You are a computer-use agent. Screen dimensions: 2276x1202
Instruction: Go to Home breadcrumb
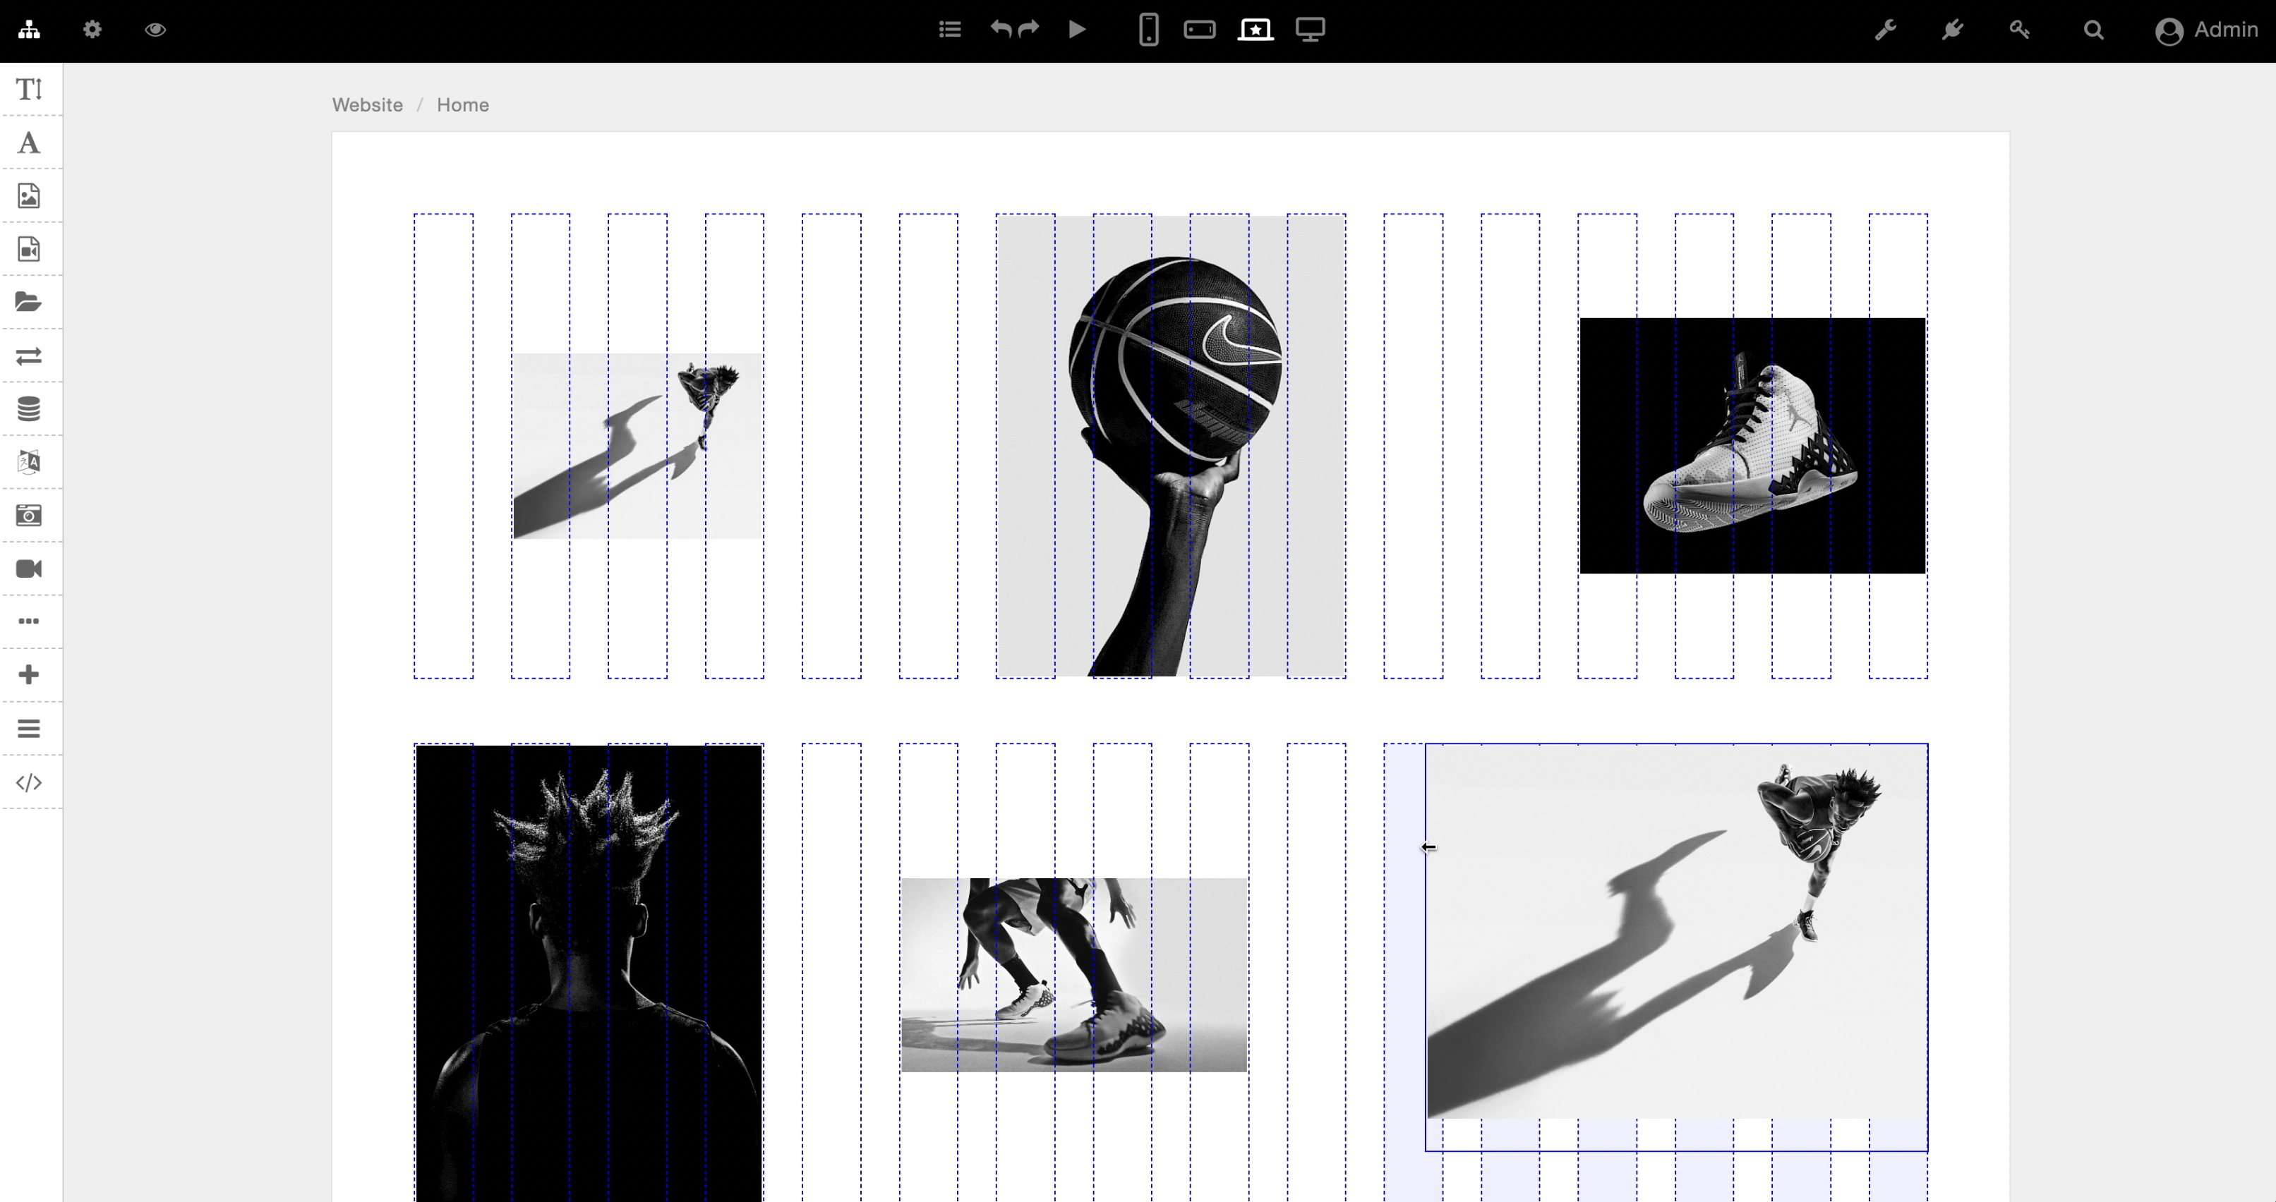click(463, 105)
